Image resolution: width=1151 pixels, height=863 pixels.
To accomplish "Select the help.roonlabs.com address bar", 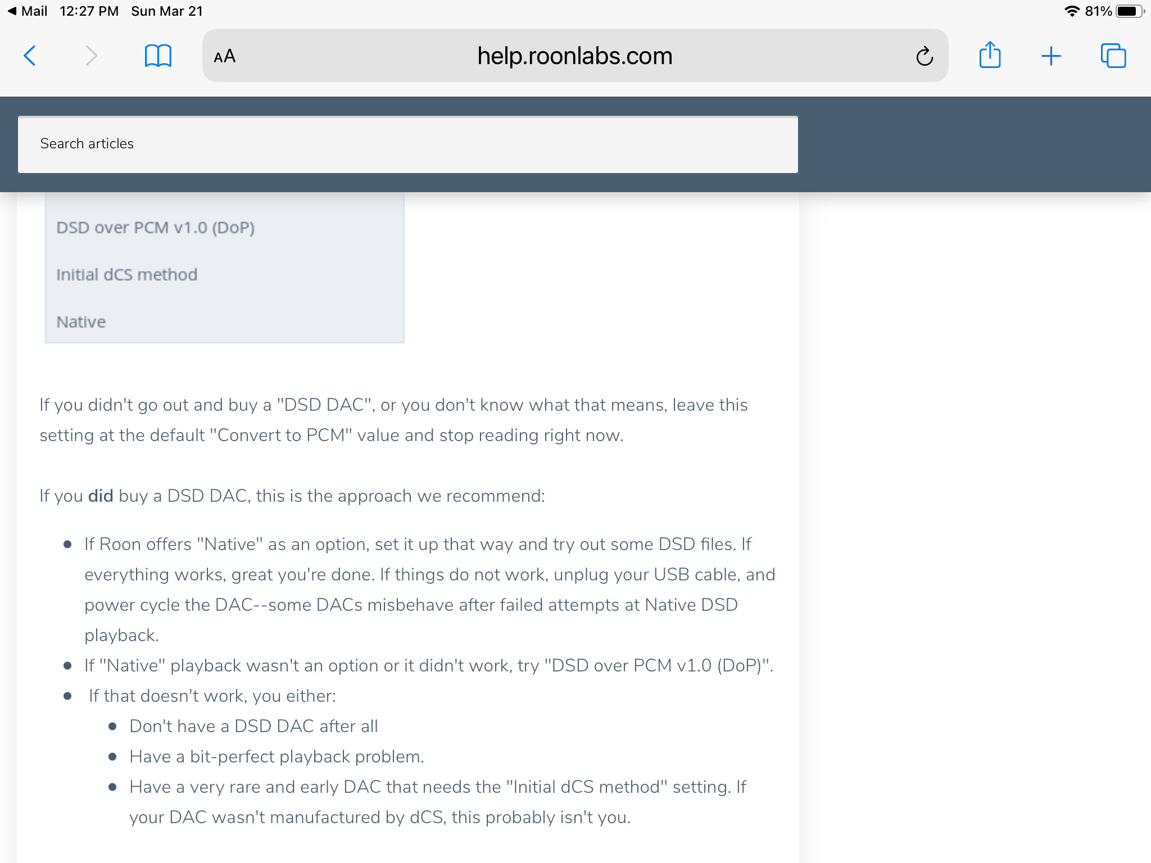I will pyautogui.click(x=575, y=56).
